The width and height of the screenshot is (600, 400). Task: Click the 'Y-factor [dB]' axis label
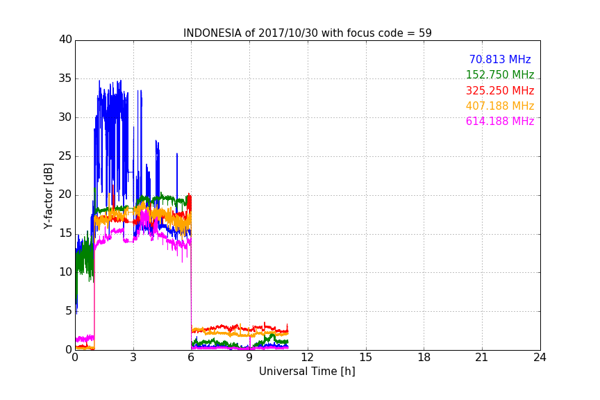(x=48, y=196)
